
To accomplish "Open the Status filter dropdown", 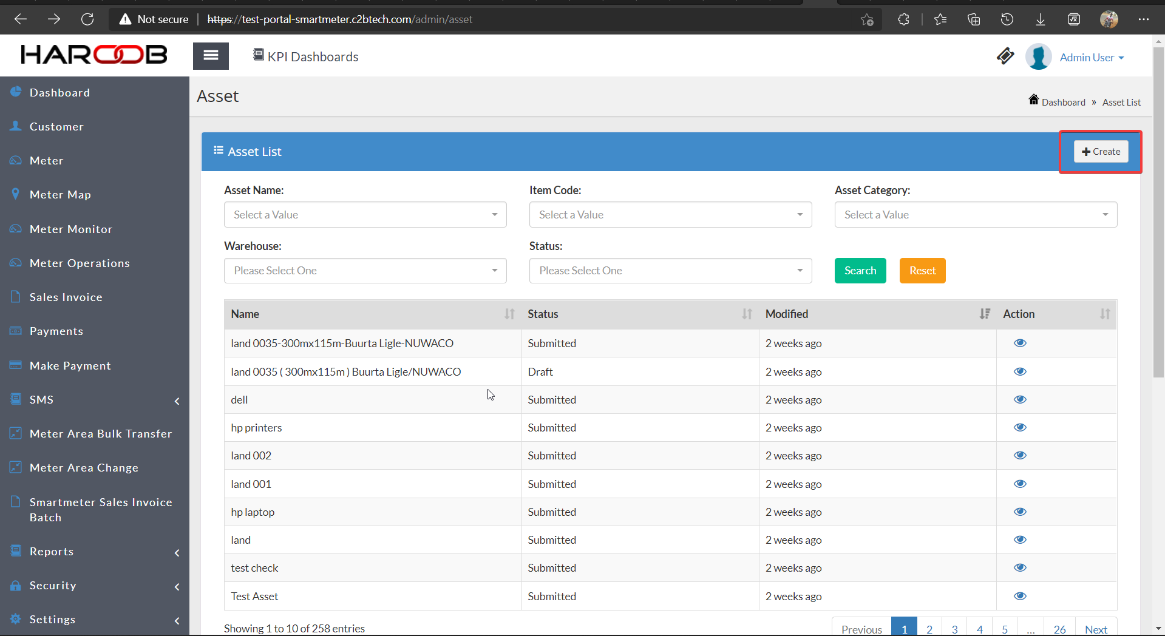I will coord(670,271).
